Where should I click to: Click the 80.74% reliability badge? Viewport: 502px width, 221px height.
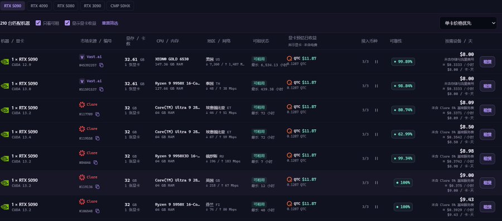coord(403,110)
